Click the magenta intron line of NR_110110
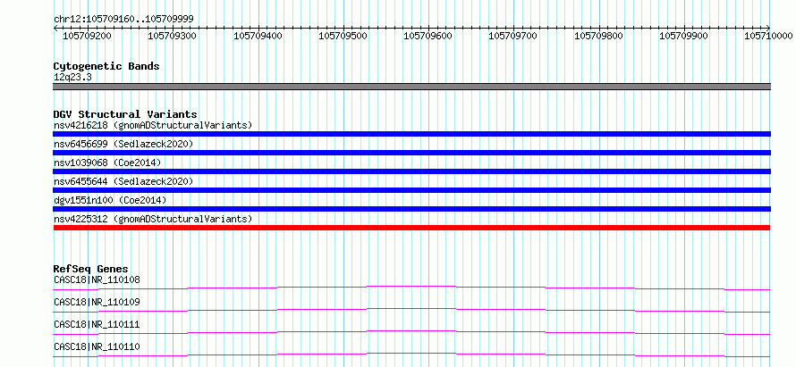 pos(411,354)
